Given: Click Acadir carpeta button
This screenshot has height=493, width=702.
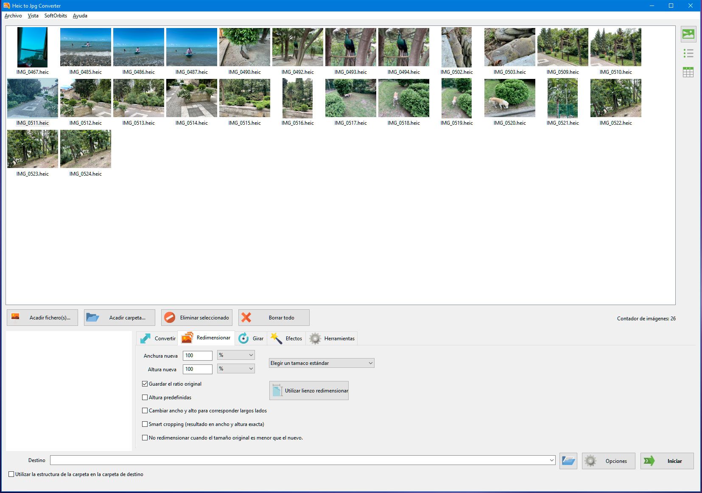Looking at the screenshot, I should [x=120, y=317].
